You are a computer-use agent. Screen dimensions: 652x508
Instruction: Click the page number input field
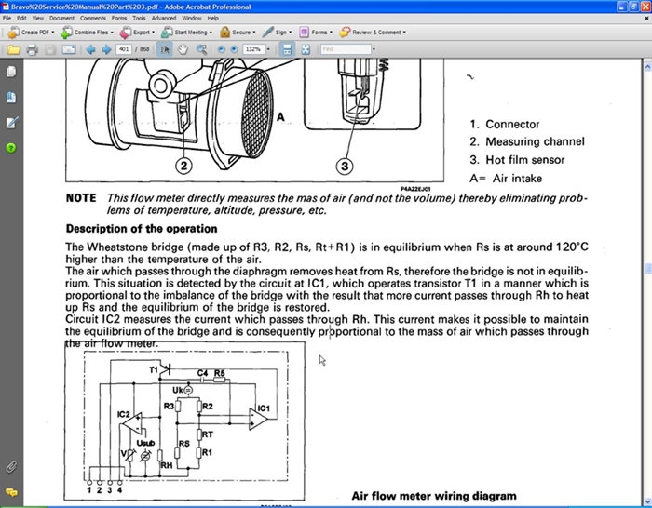(124, 49)
